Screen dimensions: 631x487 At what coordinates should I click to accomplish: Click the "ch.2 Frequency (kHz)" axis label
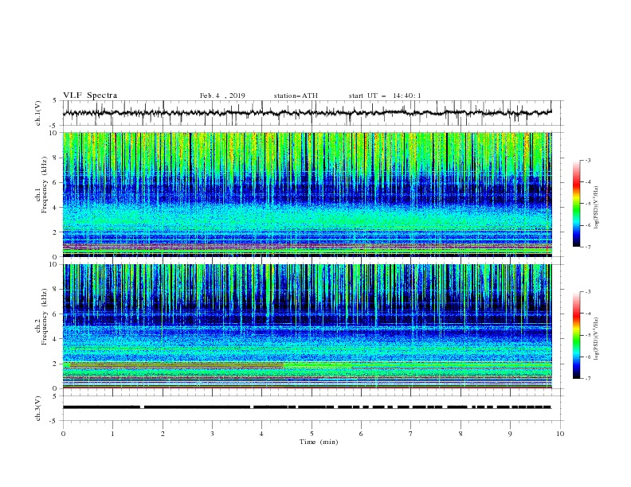click(x=41, y=317)
